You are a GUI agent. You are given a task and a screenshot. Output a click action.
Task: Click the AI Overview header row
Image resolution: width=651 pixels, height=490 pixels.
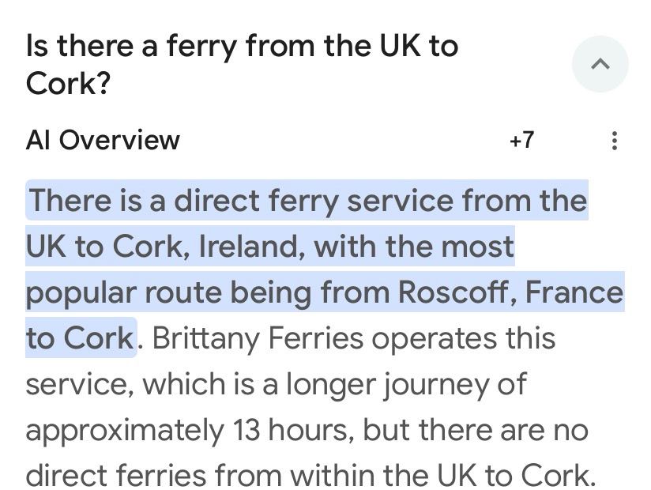pyautogui.click(x=103, y=140)
